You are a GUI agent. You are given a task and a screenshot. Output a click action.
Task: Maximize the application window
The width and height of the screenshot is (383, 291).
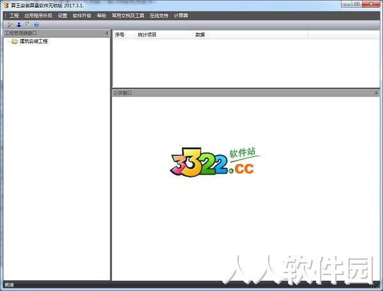(x=357, y=4)
